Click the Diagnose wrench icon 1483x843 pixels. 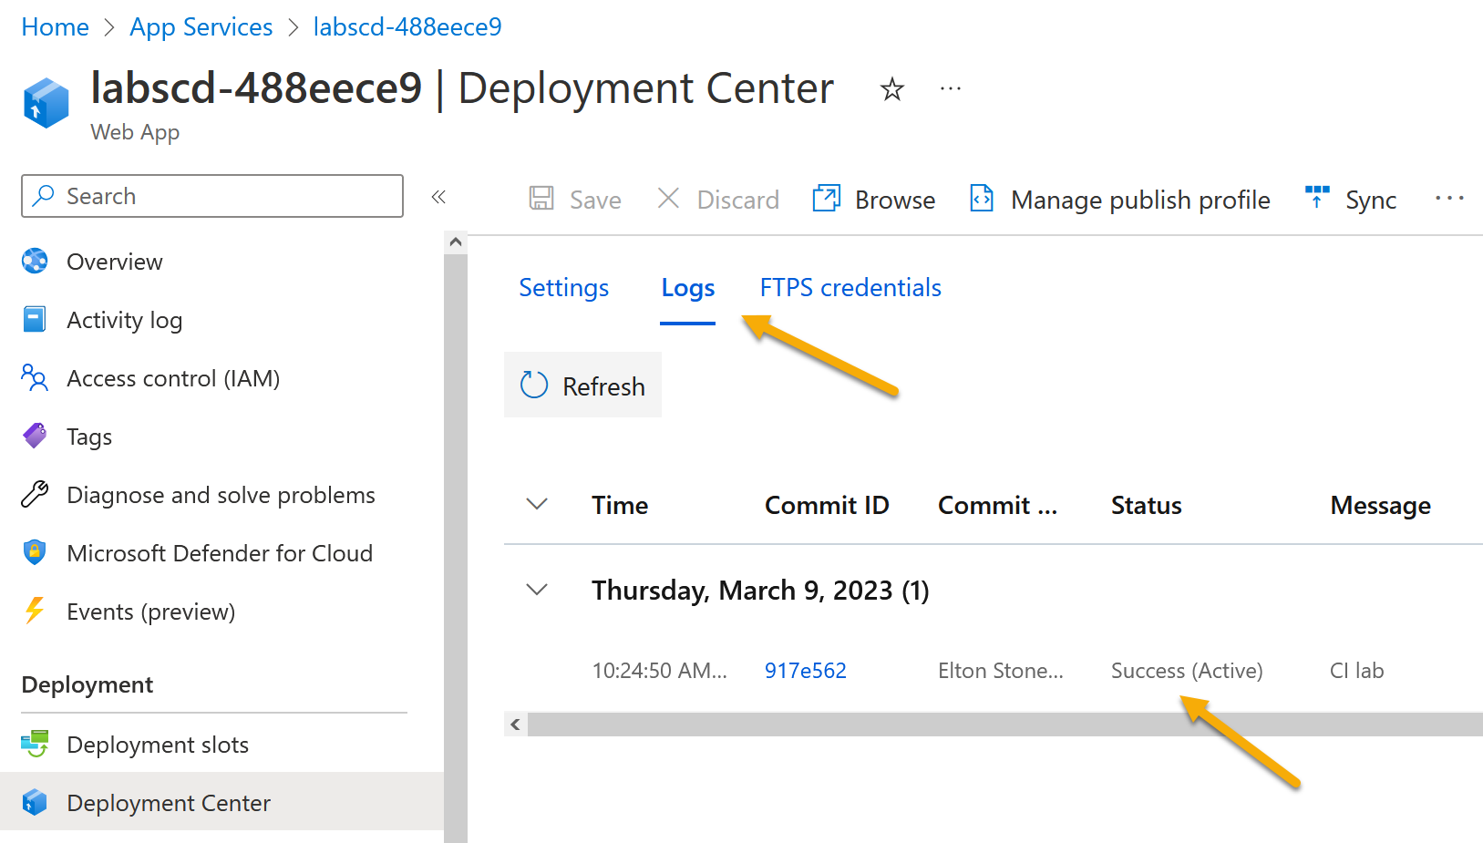[x=35, y=494]
